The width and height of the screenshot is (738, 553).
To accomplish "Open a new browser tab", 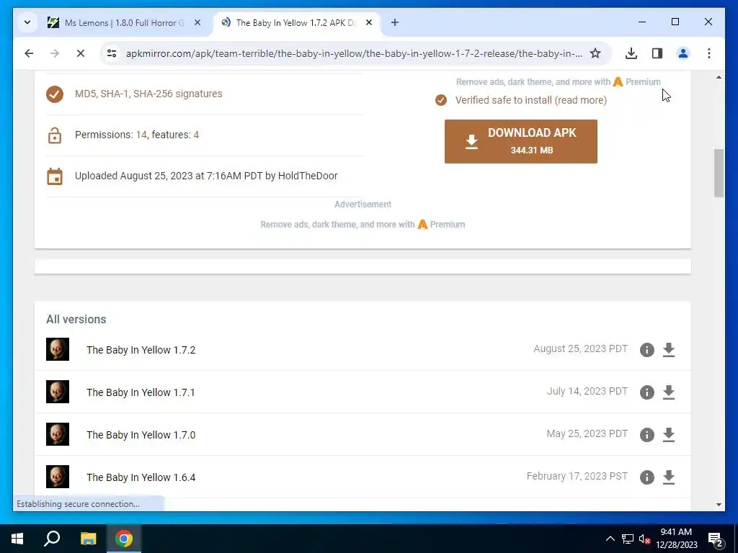I will (x=395, y=22).
